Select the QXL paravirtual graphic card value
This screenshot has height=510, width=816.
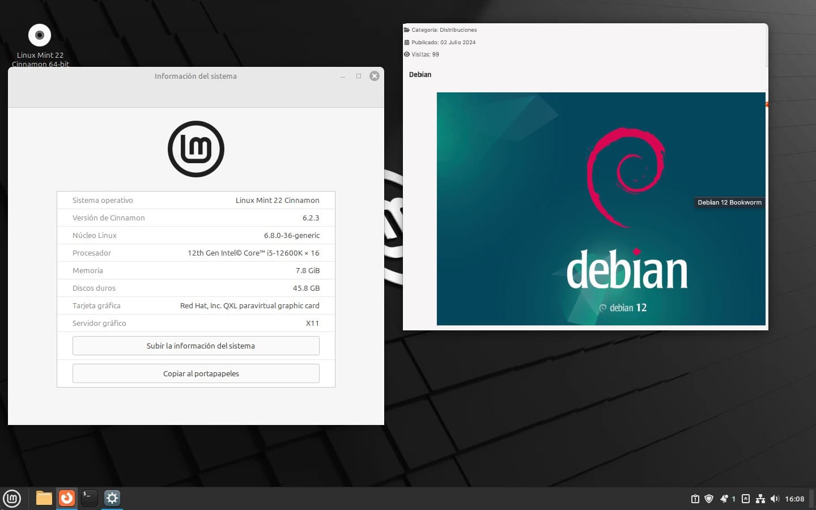point(249,305)
